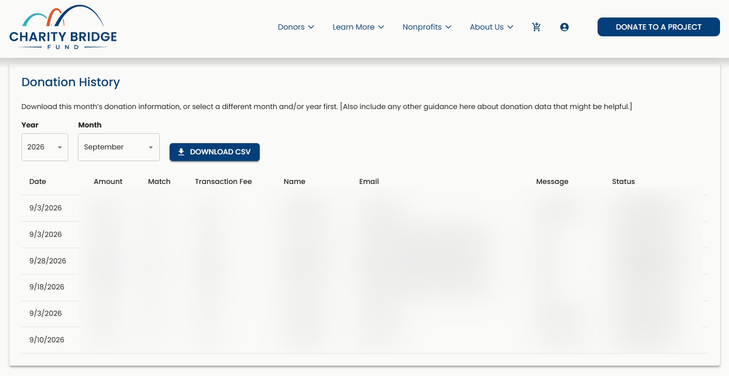Image resolution: width=729 pixels, height=376 pixels.
Task: Click the Message column header
Action: [552, 182]
